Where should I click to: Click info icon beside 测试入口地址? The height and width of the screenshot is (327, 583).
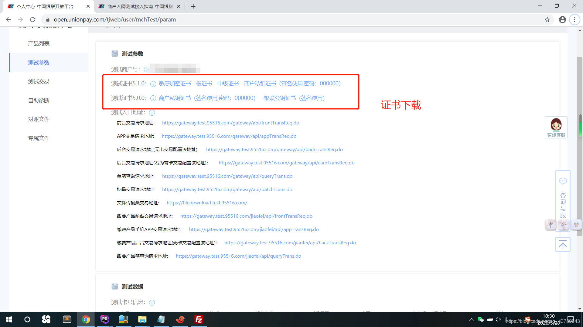click(152, 113)
